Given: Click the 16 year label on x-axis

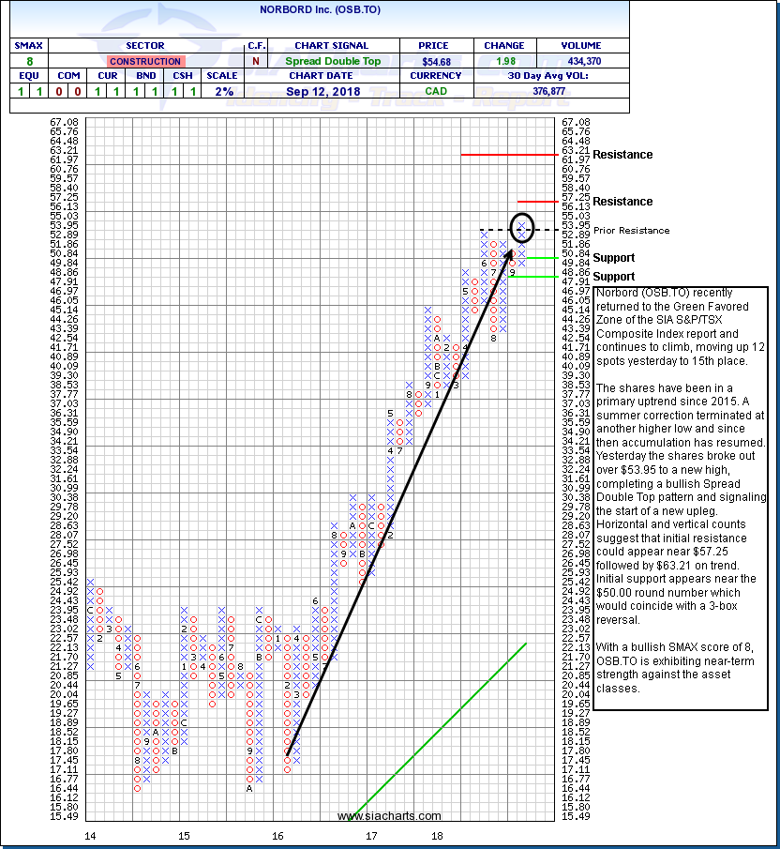Looking at the screenshot, I should point(278,835).
